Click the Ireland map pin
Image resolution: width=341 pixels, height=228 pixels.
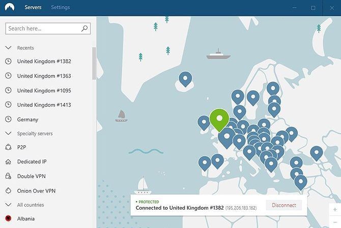(x=204, y=122)
